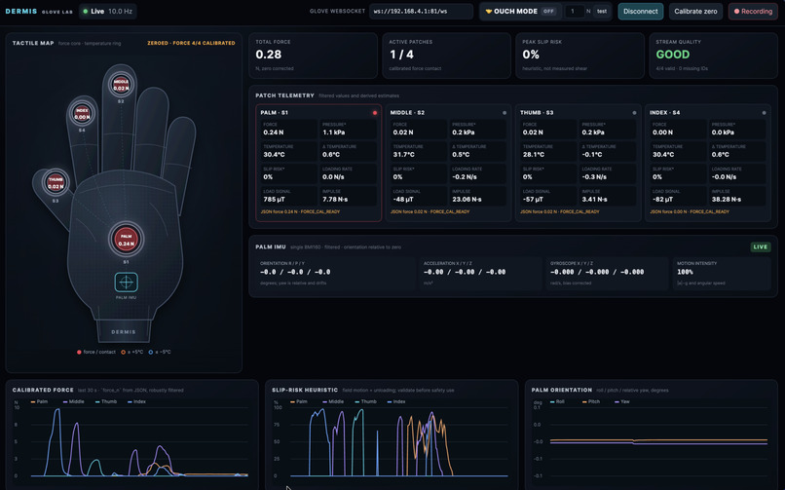Click Palm S1 pressure 1.1 kPa
The width and height of the screenshot is (785, 490).
tap(334, 132)
